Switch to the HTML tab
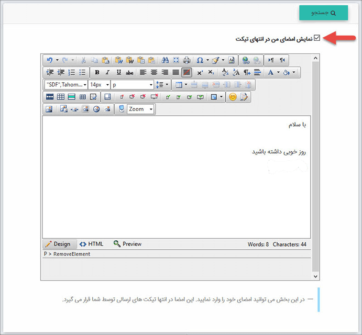The image size is (362, 335). point(91,244)
